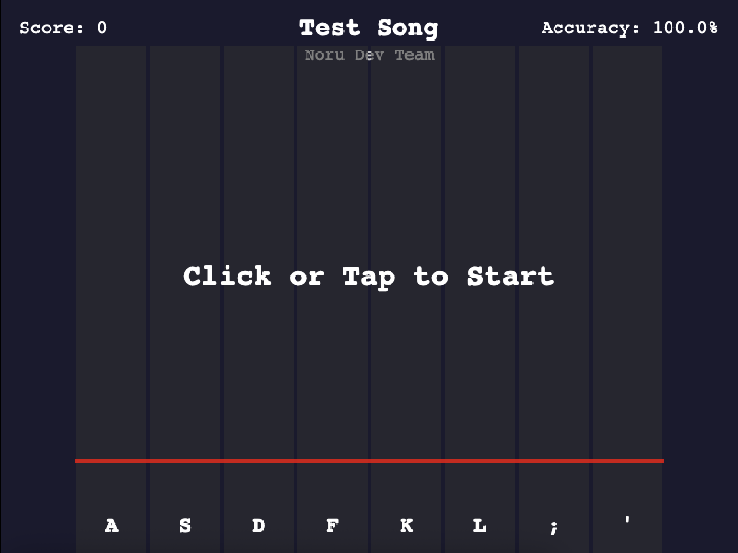
Task: Hit the F key label
Action: coord(332,525)
